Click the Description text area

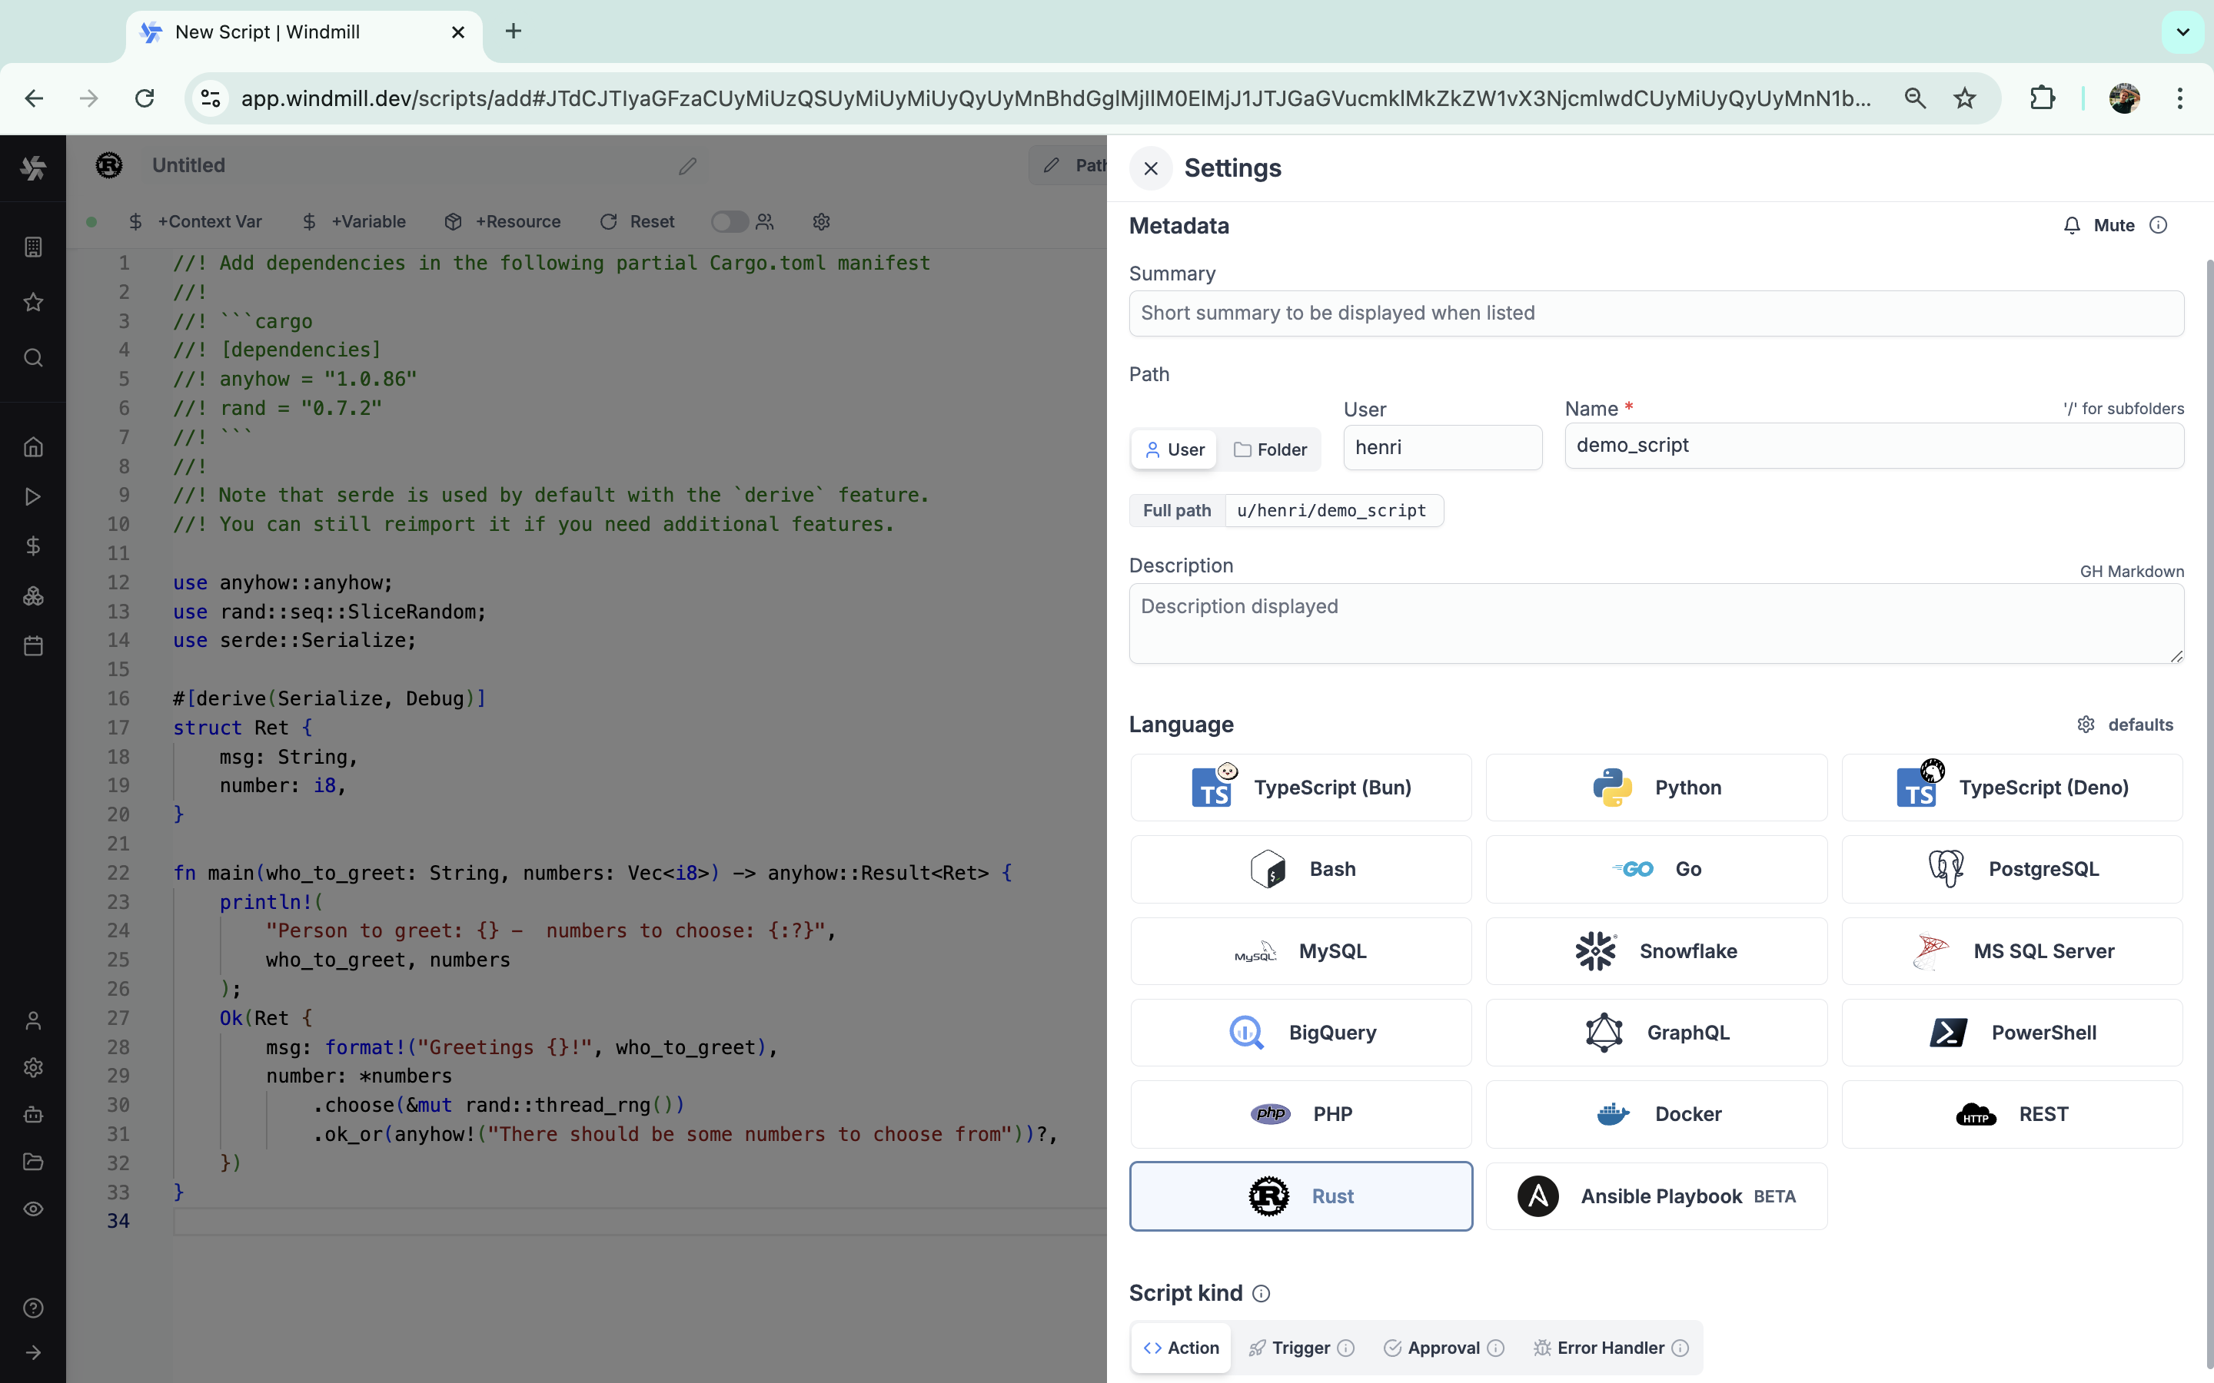(1656, 624)
